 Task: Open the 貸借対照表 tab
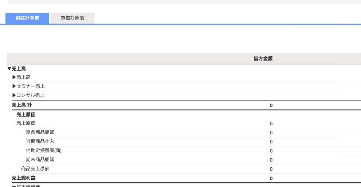pyautogui.click(x=73, y=18)
